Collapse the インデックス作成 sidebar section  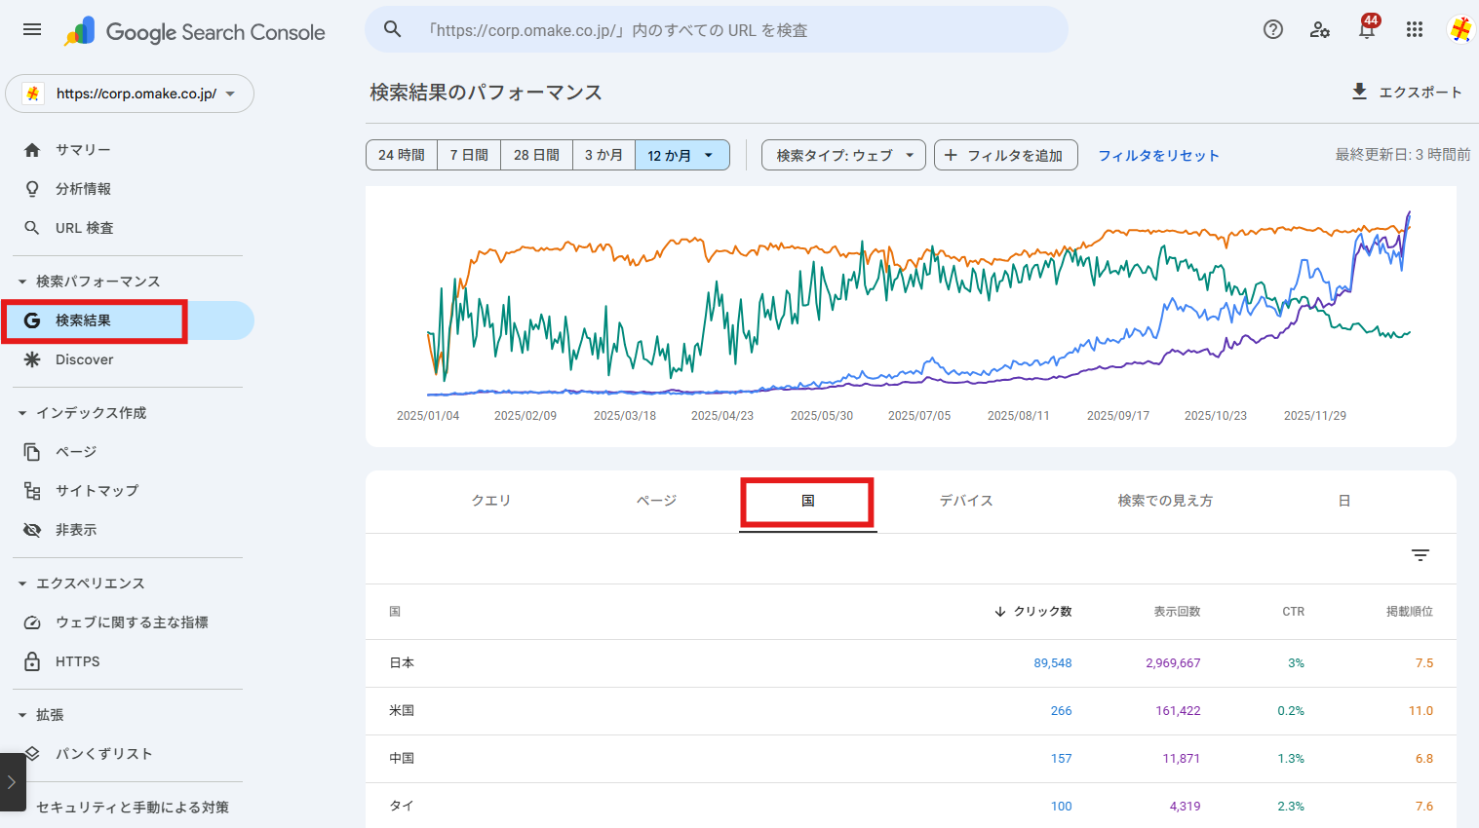tap(22, 413)
